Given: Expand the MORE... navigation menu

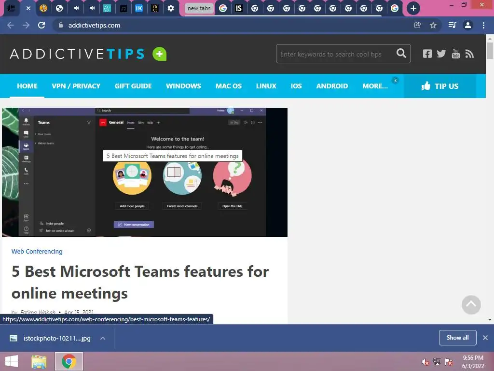Looking at the screenshot, I should click(x=375, y=86).
